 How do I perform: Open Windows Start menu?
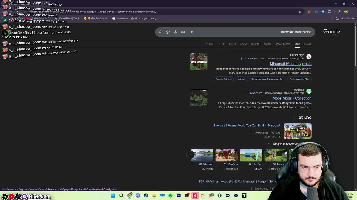pyautogui.click(x=113, y=196)
